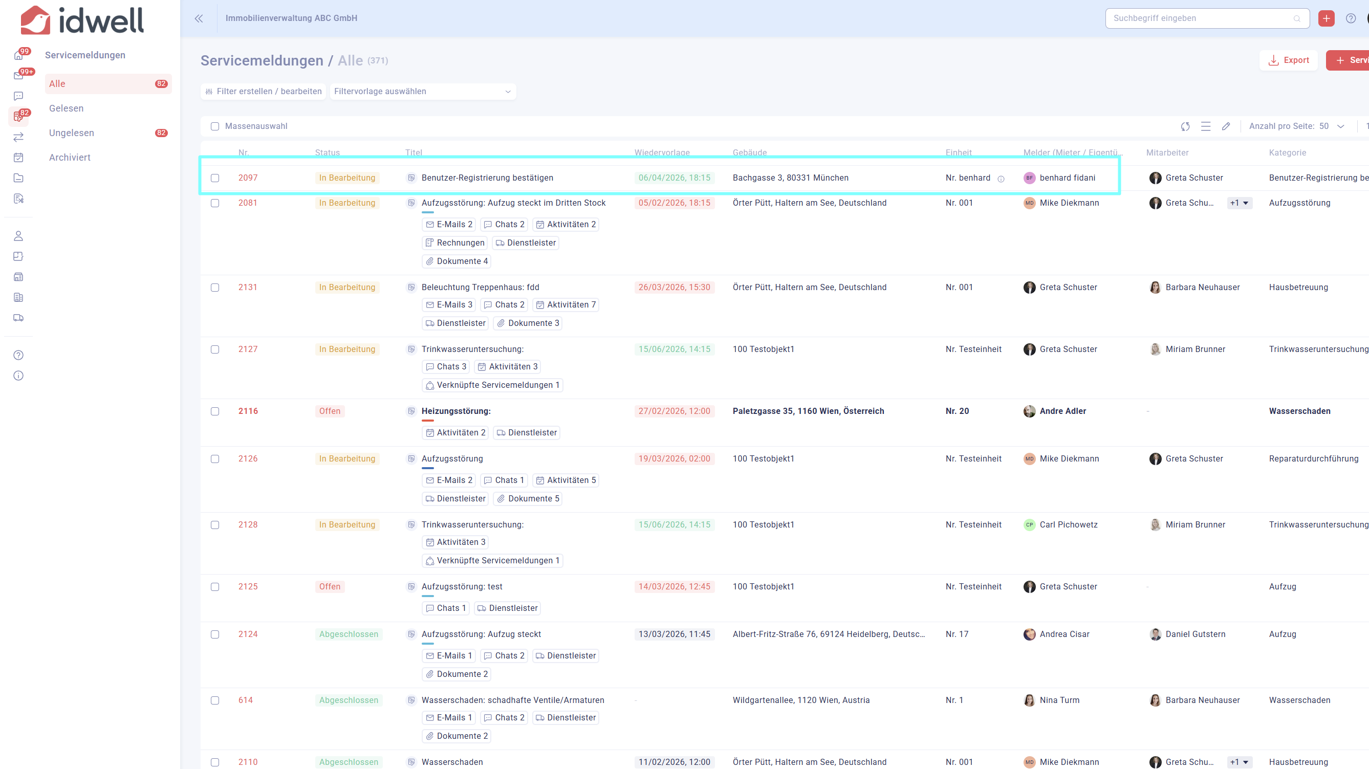Open help question mark icon in header
The width and height of the screenshot is (1369, 769).
pos(1351,18)
